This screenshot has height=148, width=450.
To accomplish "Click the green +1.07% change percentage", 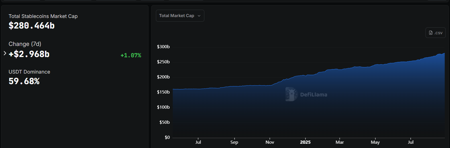I will click(131, 55).
